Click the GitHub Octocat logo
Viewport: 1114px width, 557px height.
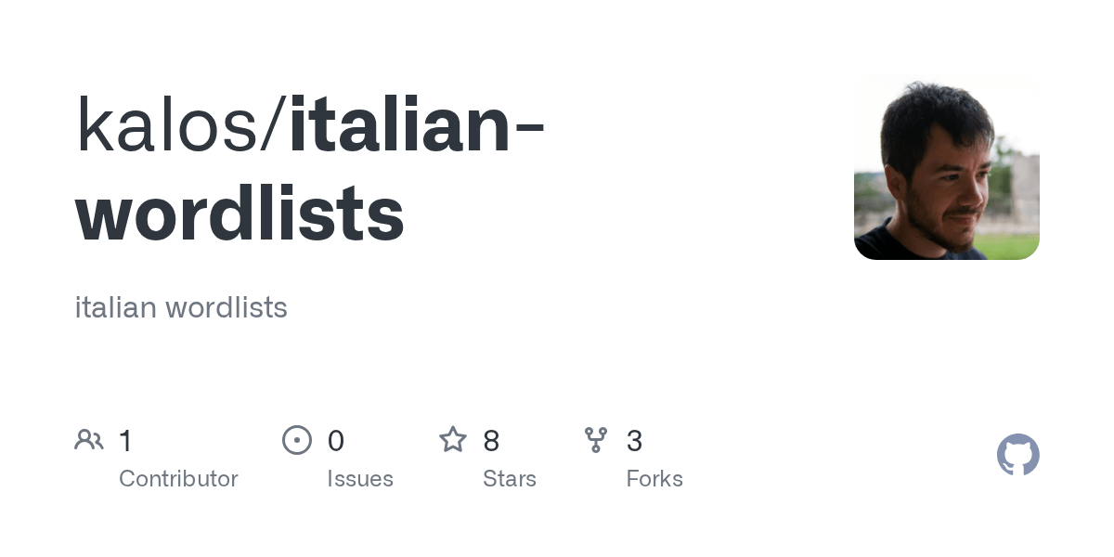click(1017, 455)
